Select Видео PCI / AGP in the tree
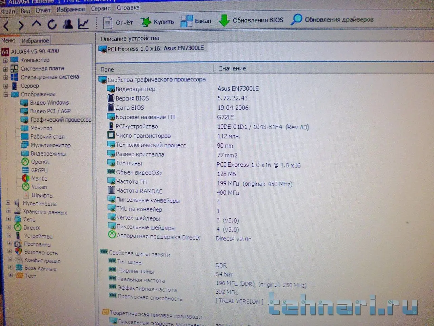 point(45,111)
